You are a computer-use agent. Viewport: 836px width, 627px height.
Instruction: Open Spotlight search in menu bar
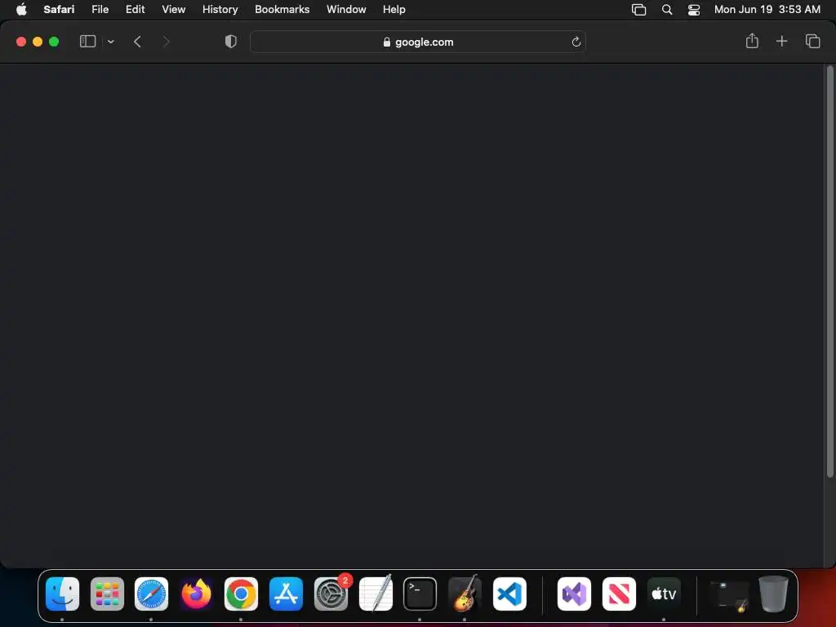(666, 10)
